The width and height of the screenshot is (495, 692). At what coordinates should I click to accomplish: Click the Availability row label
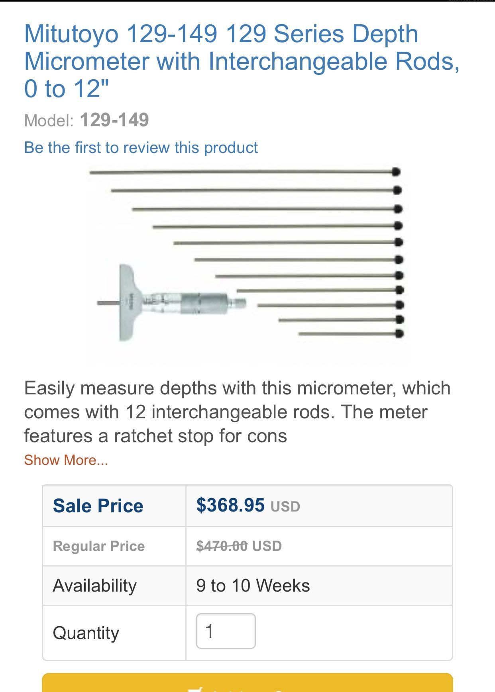coord(94,586)
